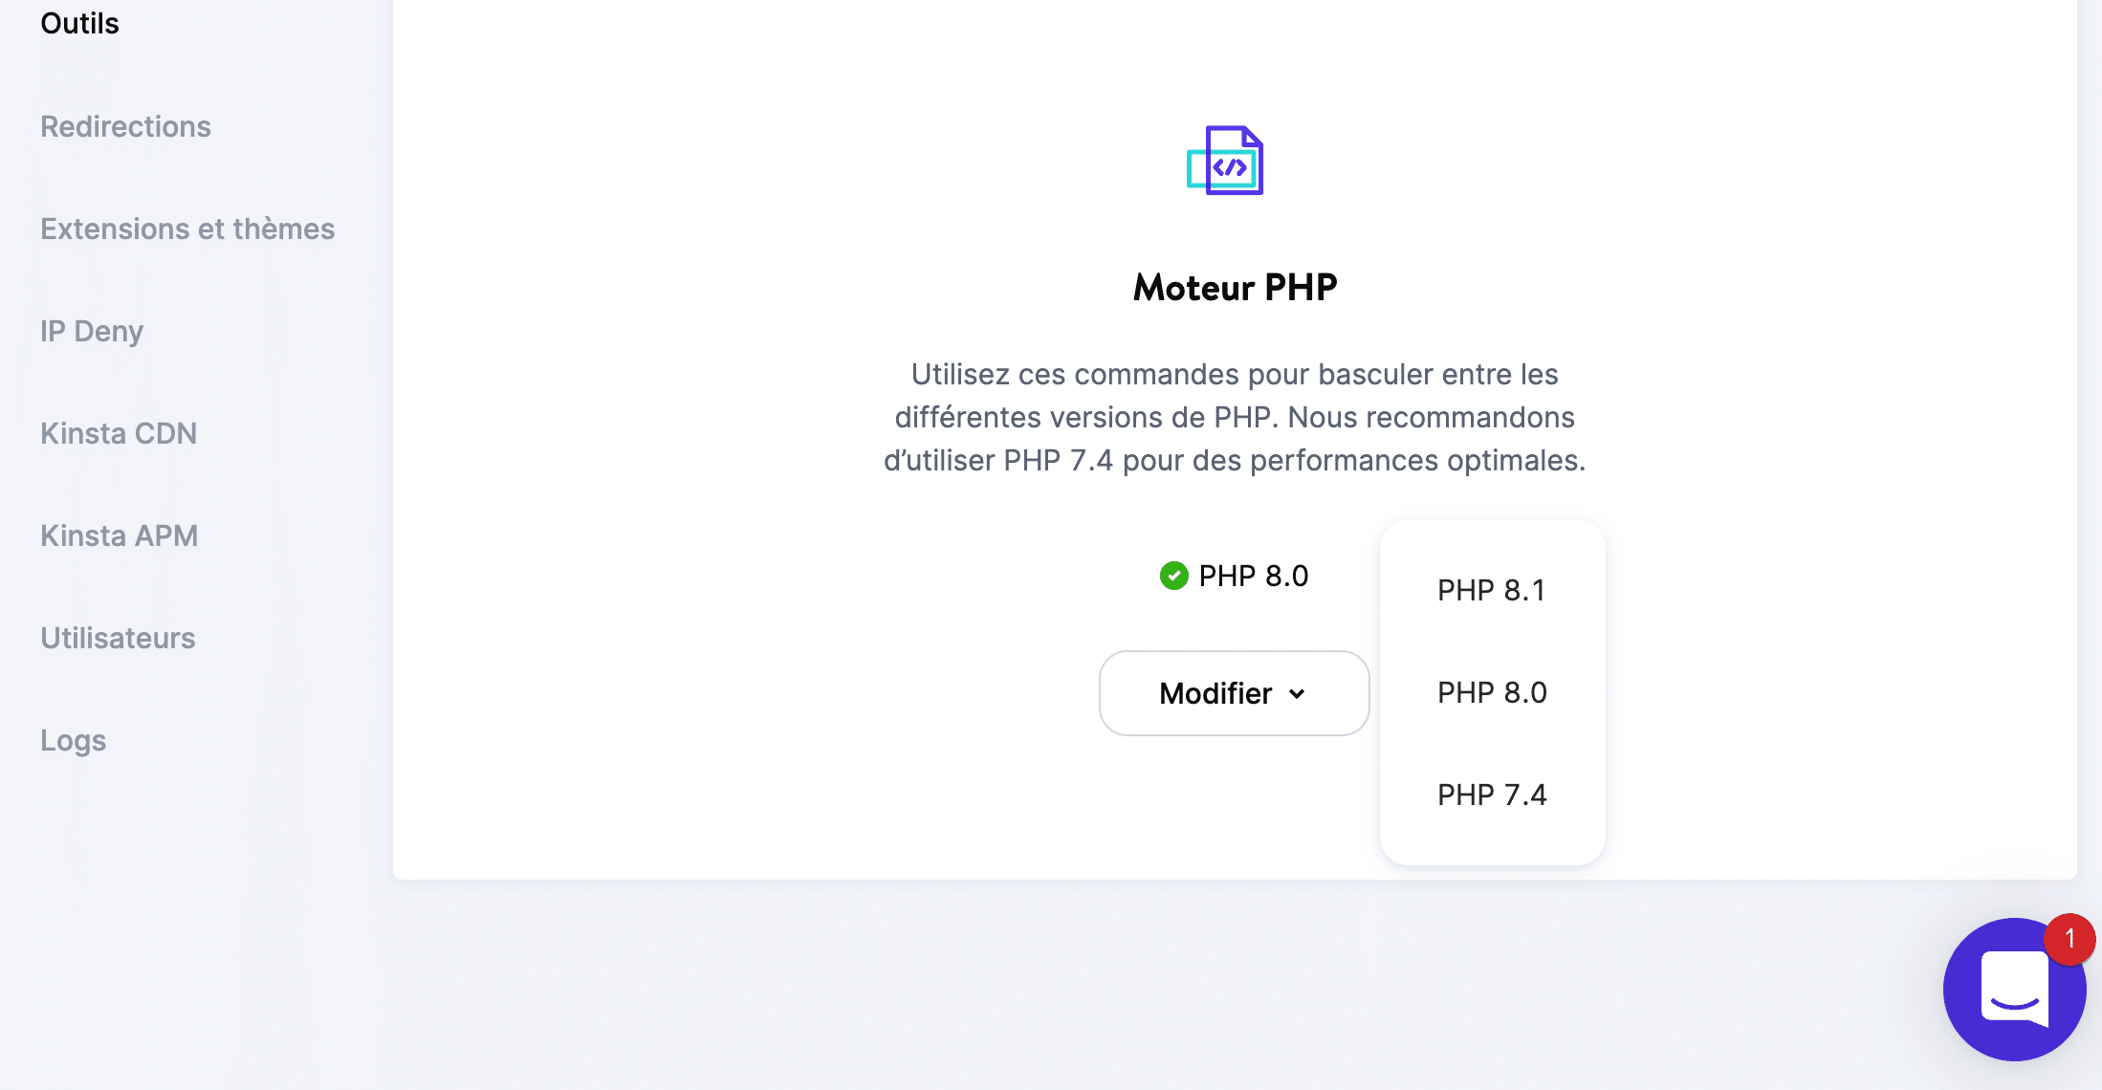The image size is (2102, 1090).
Task: Click the Logs sidebar link
Action: tap(73, 738)
